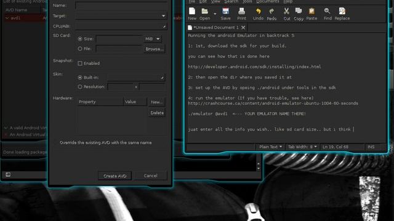Click the Ln 19, Col 68 status entry

click(x=336, y=147)
